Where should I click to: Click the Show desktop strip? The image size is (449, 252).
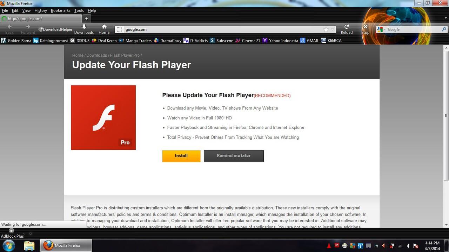pyautogui.click(x=447, y=246)
